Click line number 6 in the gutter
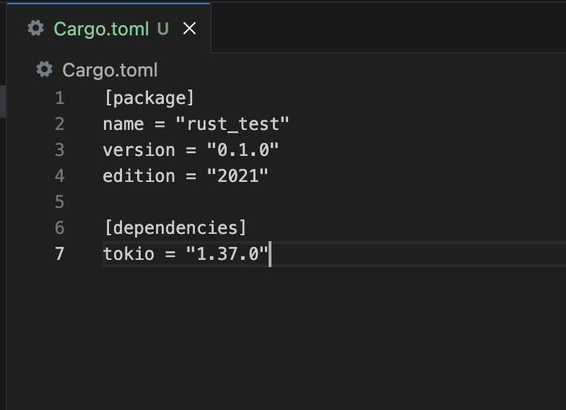The height and width of the screenshot is (410, 566). click(x=59, y=228)
